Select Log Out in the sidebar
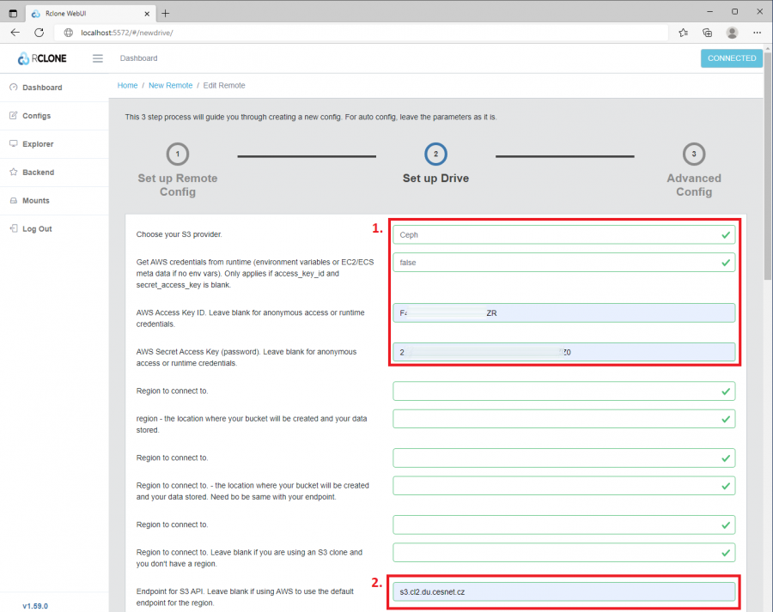This screenshot has height=612, width=773. (x=37, y=229)
